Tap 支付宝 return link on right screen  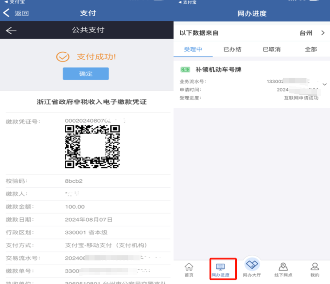188,2
